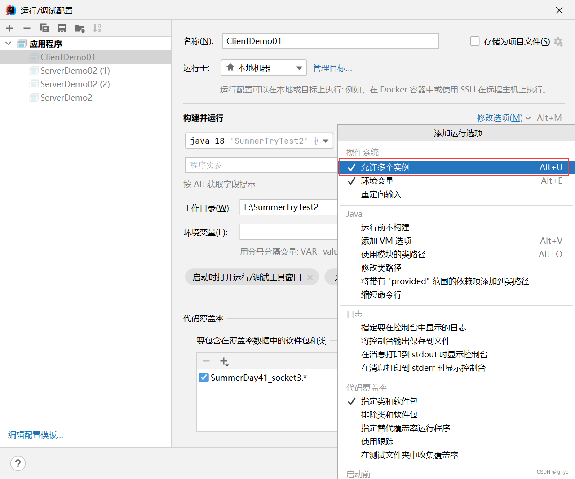Click the Save Configuration disk icon
575x479 pixels.
(62, 28)
